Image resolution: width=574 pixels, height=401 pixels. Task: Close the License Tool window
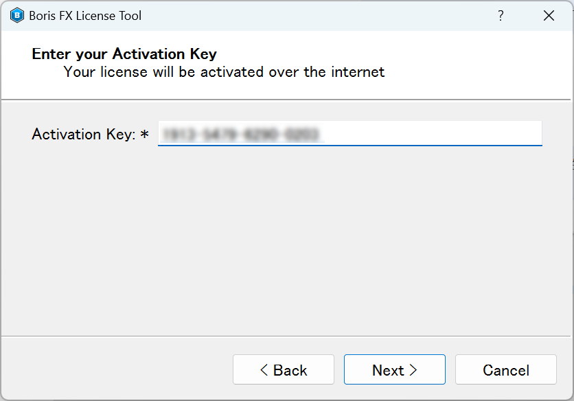coord(549,15)
